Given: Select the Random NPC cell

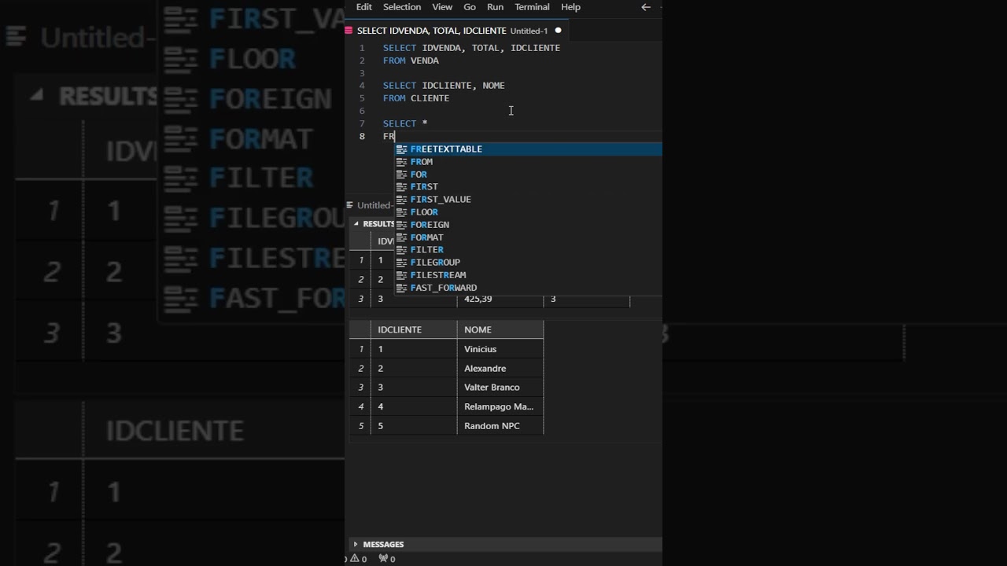Looking at the screenshot, I should tap(500, 426).
